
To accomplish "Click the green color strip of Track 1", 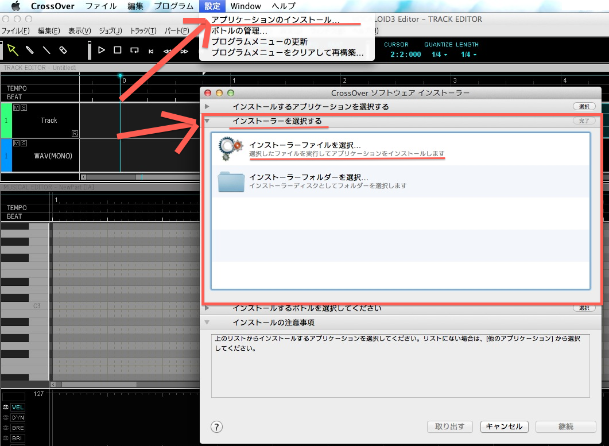I will pos(6,121).
